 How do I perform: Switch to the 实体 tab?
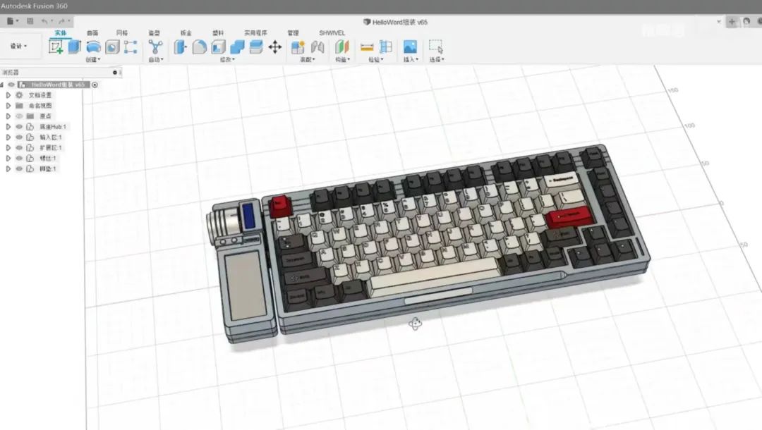coord(60,33)
